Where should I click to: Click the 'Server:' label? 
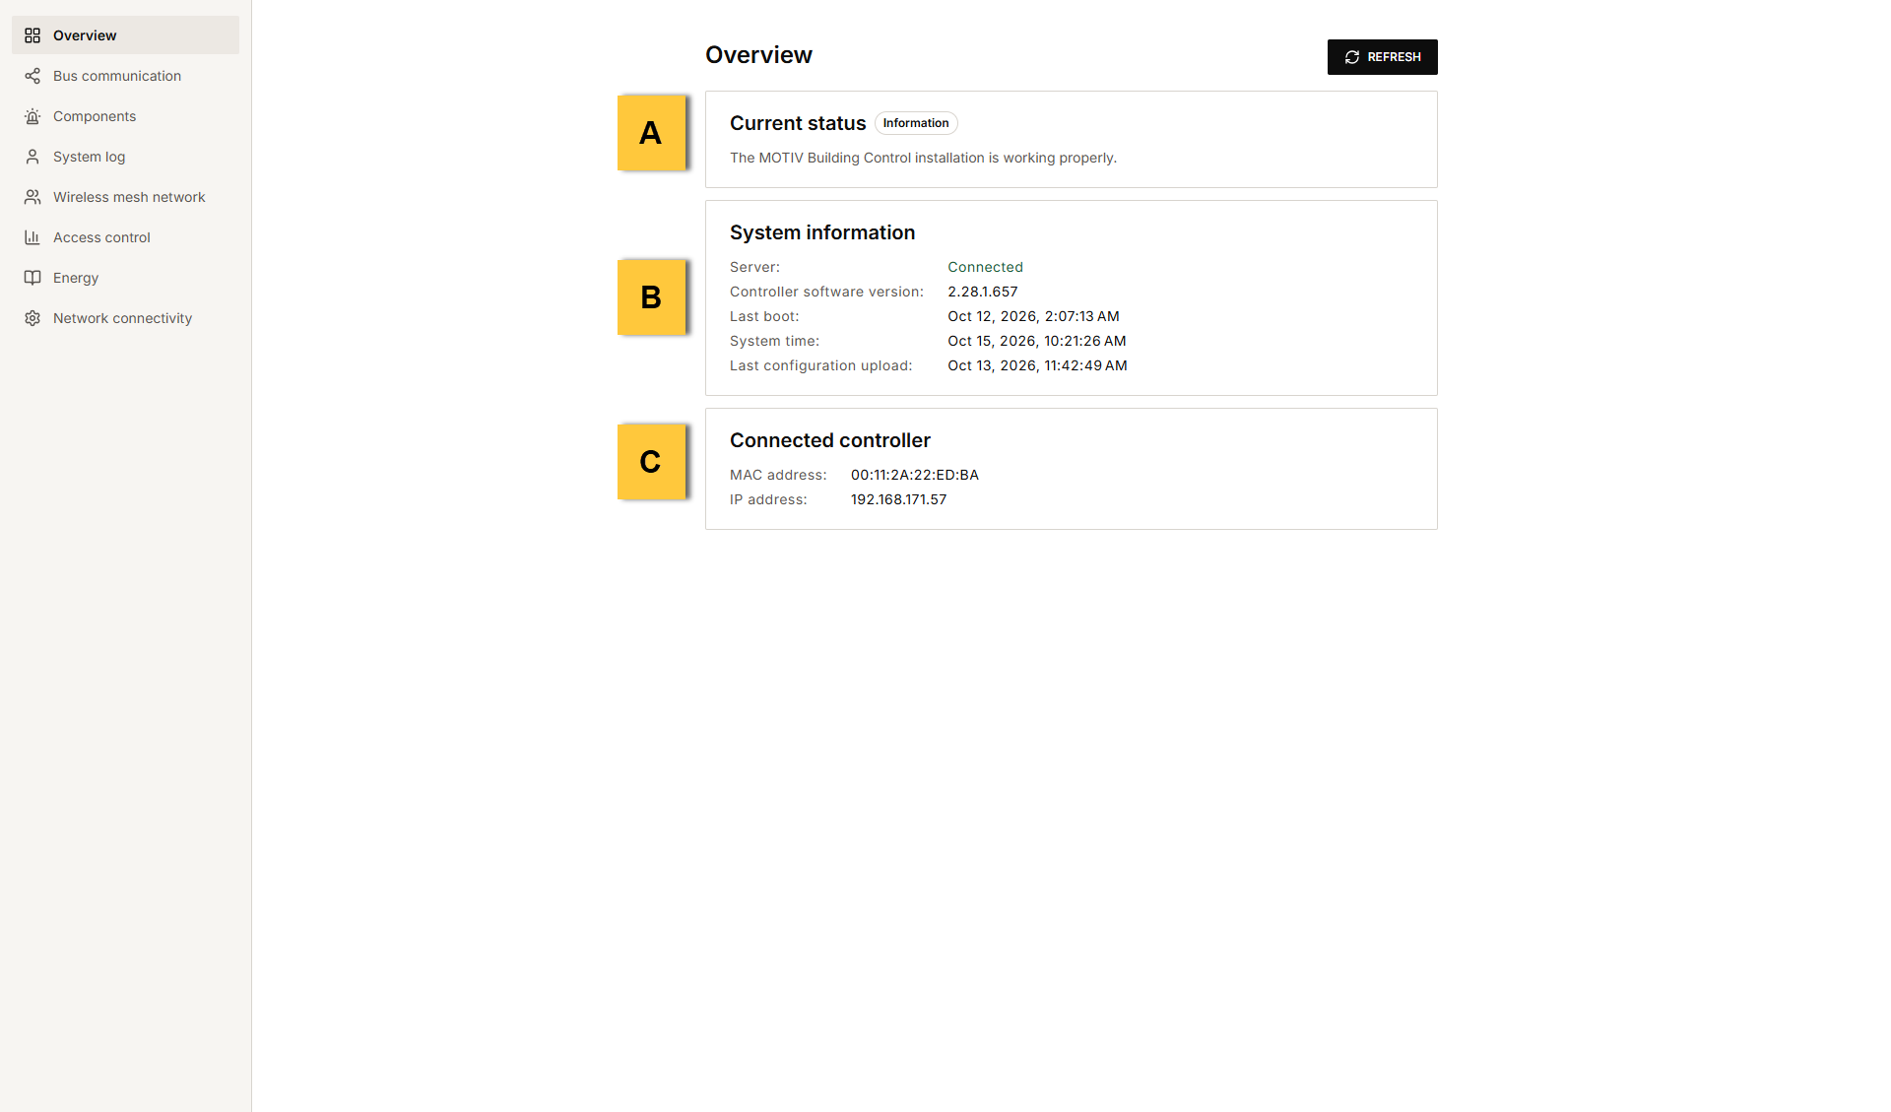[x=754, y=267]
